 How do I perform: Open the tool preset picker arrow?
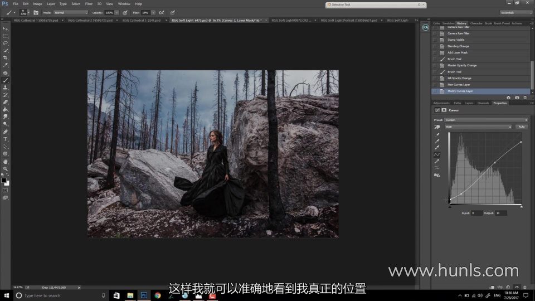pyautogui.click(x=14, y=13)
